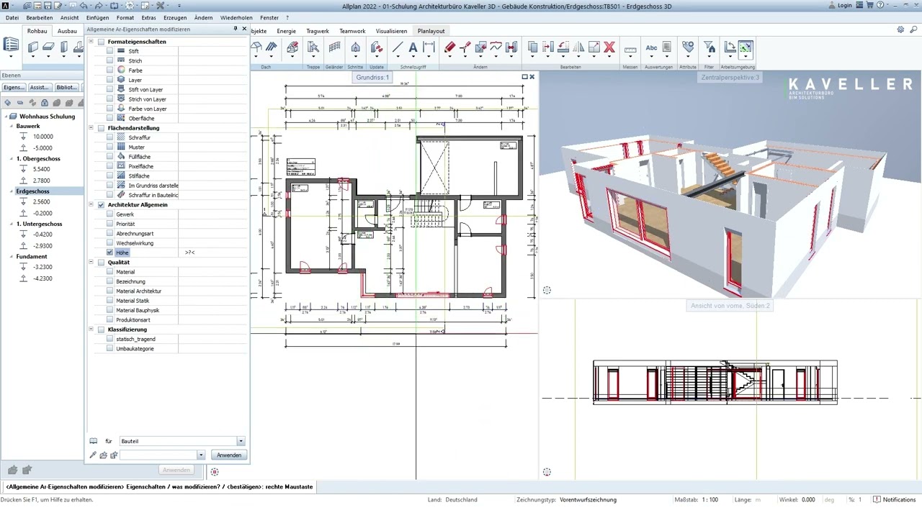The height and width of the screenshot is (518, 922).
Task: Collapse the Flächendarstellung section
Action: point(91,128)
